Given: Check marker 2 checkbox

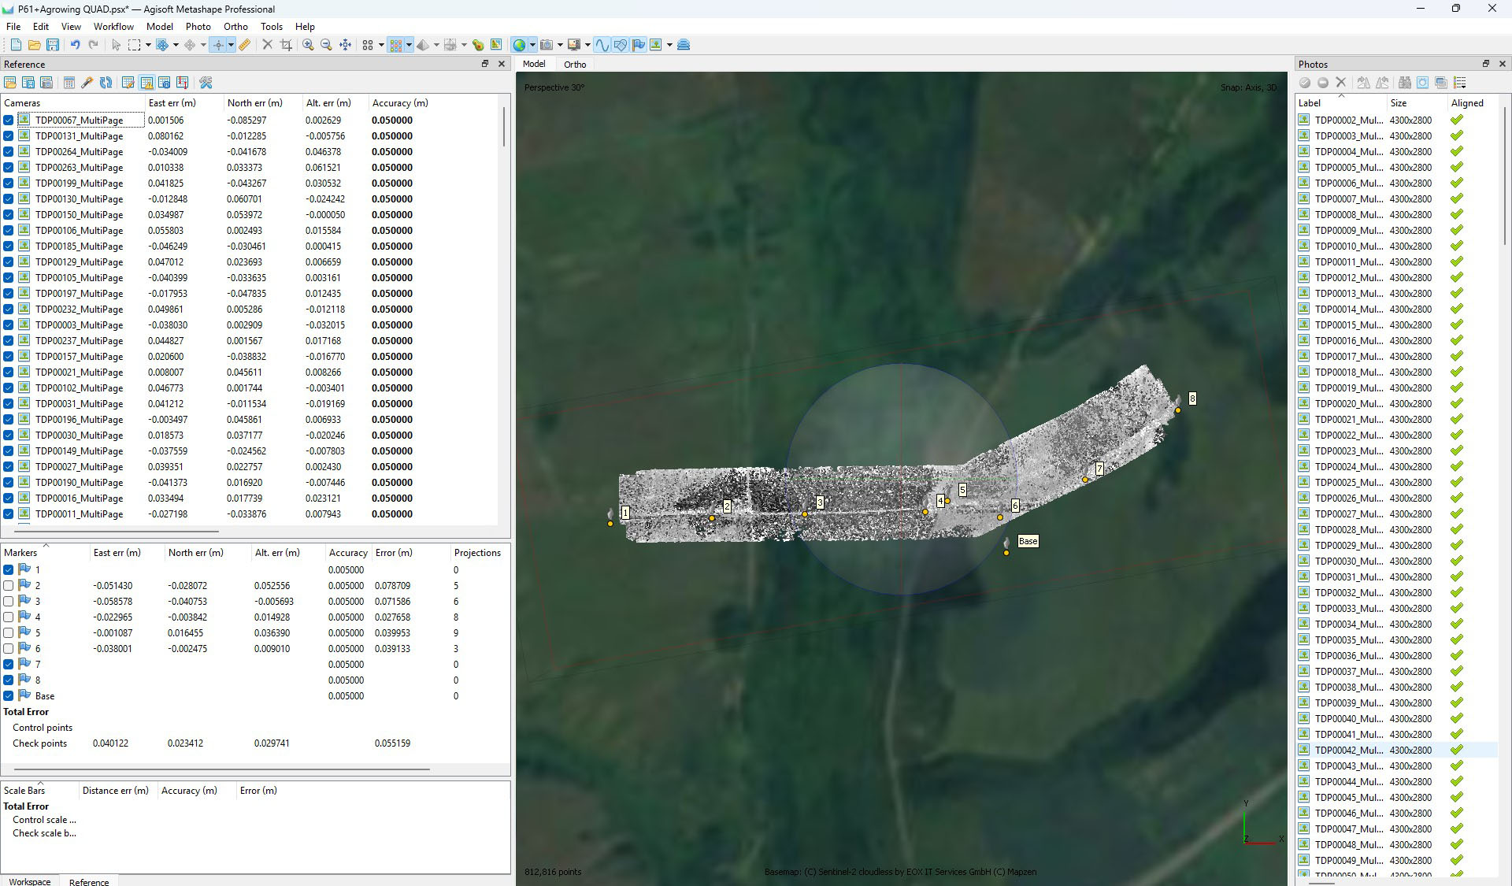Looking at the screenshot, I should pos(8,585).
